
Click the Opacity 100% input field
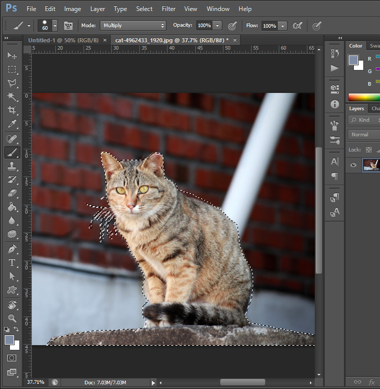204,26
